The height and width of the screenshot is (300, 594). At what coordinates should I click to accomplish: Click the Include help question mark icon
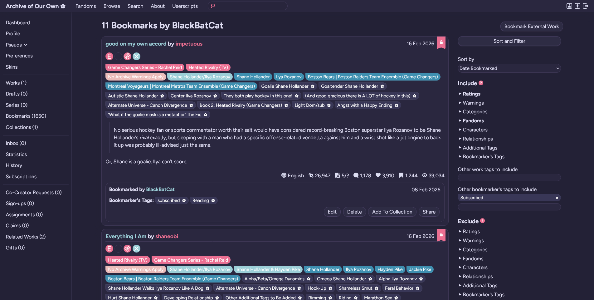[481, 83]
